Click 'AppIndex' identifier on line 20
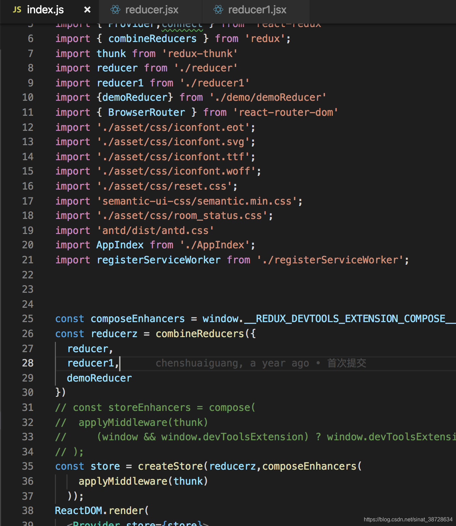 click(x=120, y=245)
